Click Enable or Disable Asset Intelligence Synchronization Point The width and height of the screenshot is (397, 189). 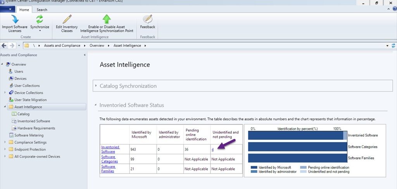tap(107, 24)
